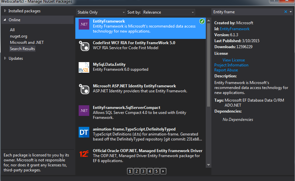Select Search Results item
The image size is (295, 181).
pos(22,49)
